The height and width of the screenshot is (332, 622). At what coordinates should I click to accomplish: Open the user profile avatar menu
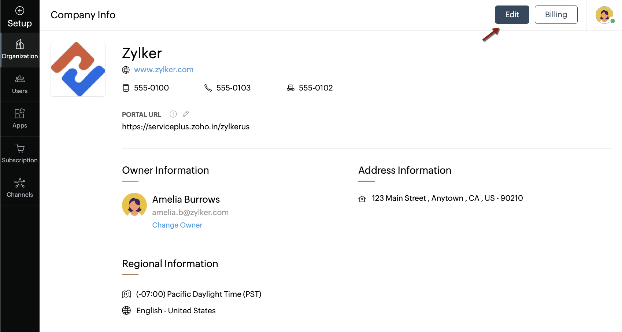pos(604,15)
